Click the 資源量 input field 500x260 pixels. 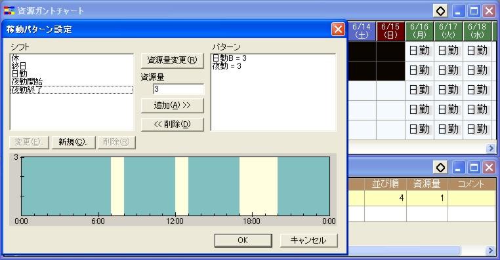[x=178, y=89]
